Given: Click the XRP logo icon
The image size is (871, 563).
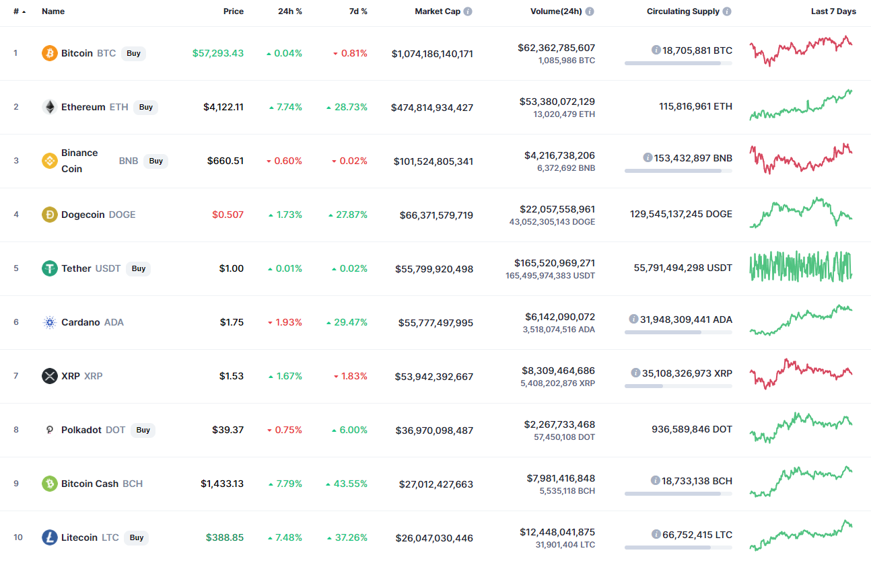Looking at the screenshot, I should click(50, 376).
